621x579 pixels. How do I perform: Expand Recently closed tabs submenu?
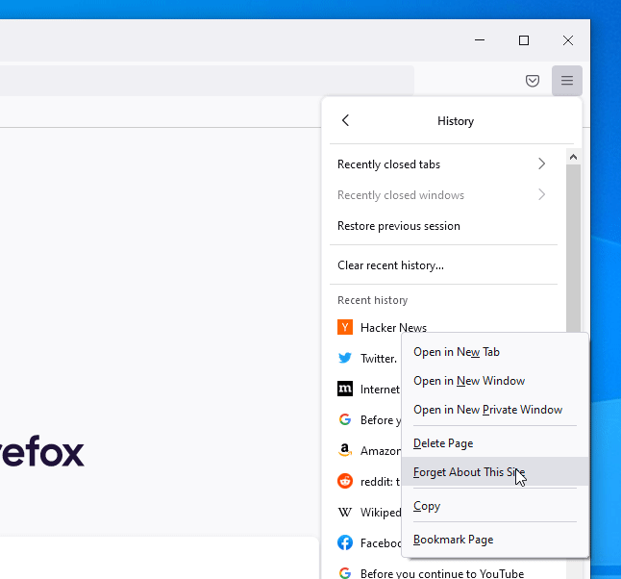click(x=541, y=164)
